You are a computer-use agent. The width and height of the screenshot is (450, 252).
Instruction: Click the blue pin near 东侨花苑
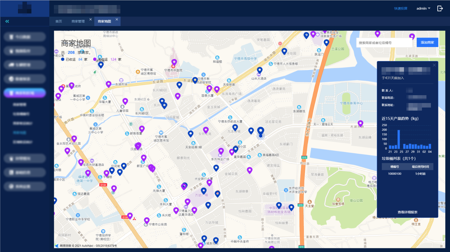pos(190,134)
